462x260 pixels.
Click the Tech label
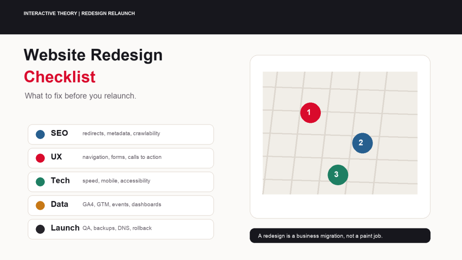click(x=60, y=181)
